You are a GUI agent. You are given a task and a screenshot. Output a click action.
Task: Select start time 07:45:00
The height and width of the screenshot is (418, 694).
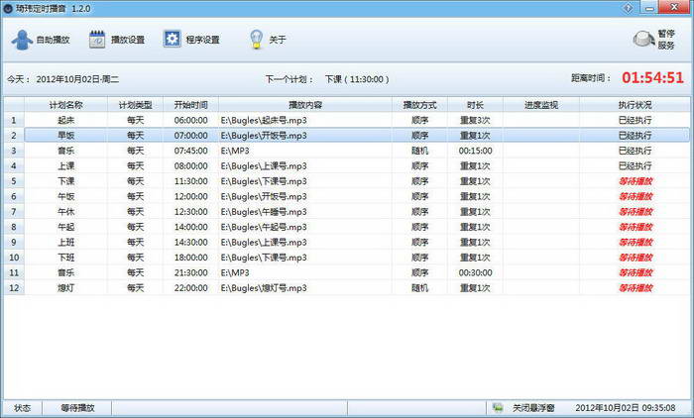click(190, 151)
